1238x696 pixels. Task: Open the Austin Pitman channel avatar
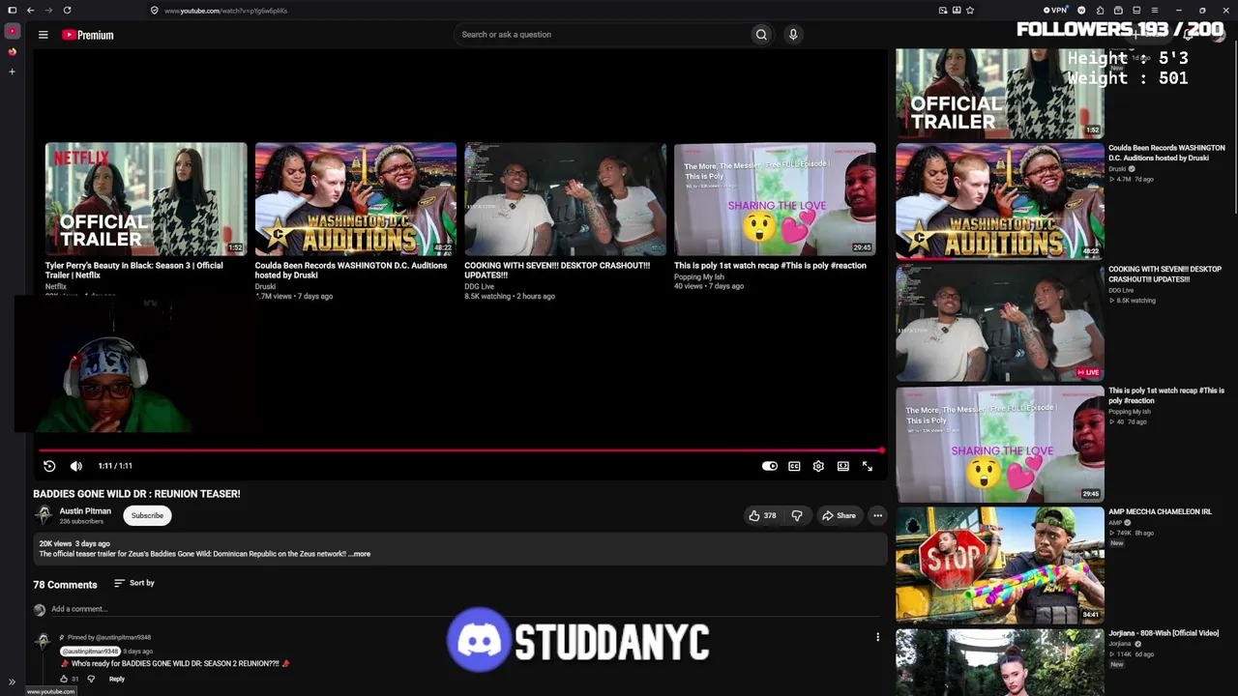coord(44,515)
